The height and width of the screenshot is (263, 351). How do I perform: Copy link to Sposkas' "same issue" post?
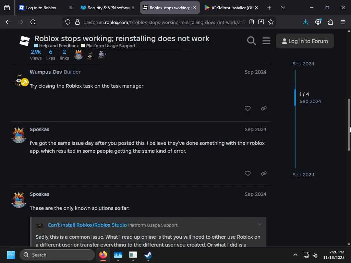pos(264,174)
